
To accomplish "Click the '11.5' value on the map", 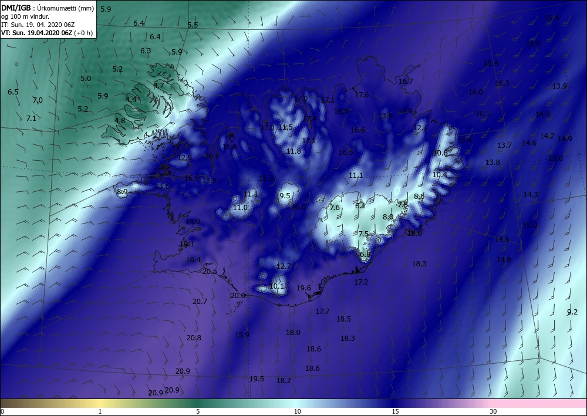I will (x=286, y=127).
